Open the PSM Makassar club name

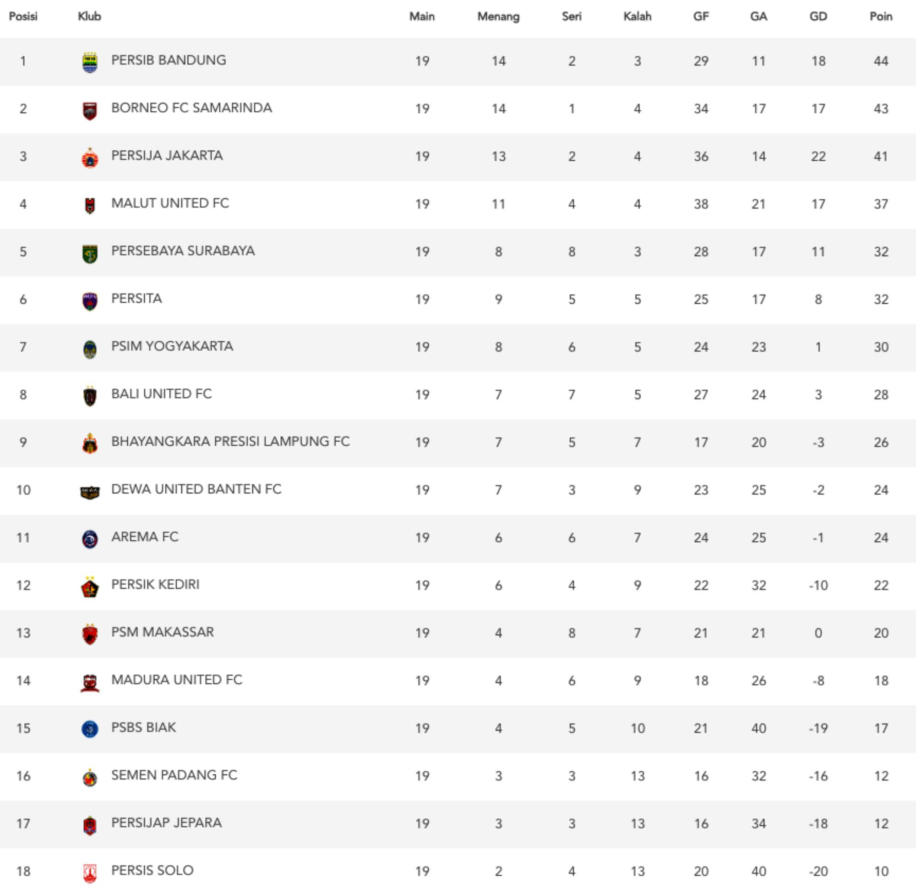tap(162, 632)
